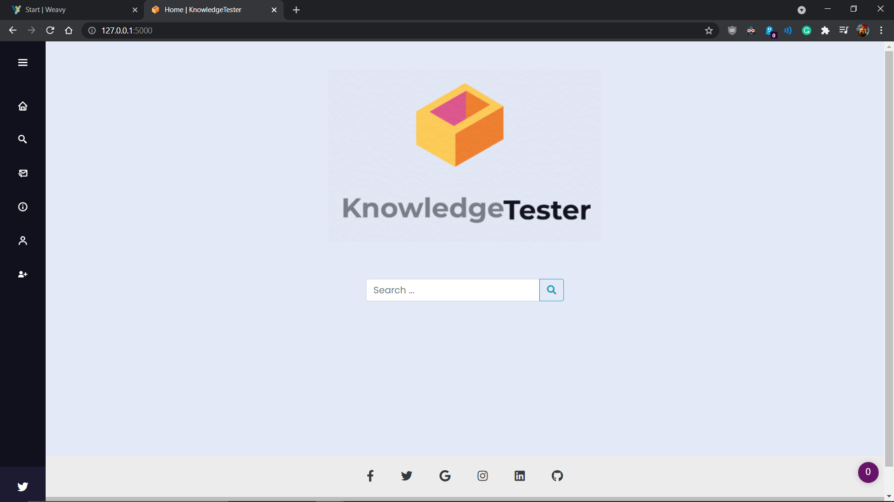Screen dimensions: 894x502
Task: Open a new browser tab
Action: 296,10
